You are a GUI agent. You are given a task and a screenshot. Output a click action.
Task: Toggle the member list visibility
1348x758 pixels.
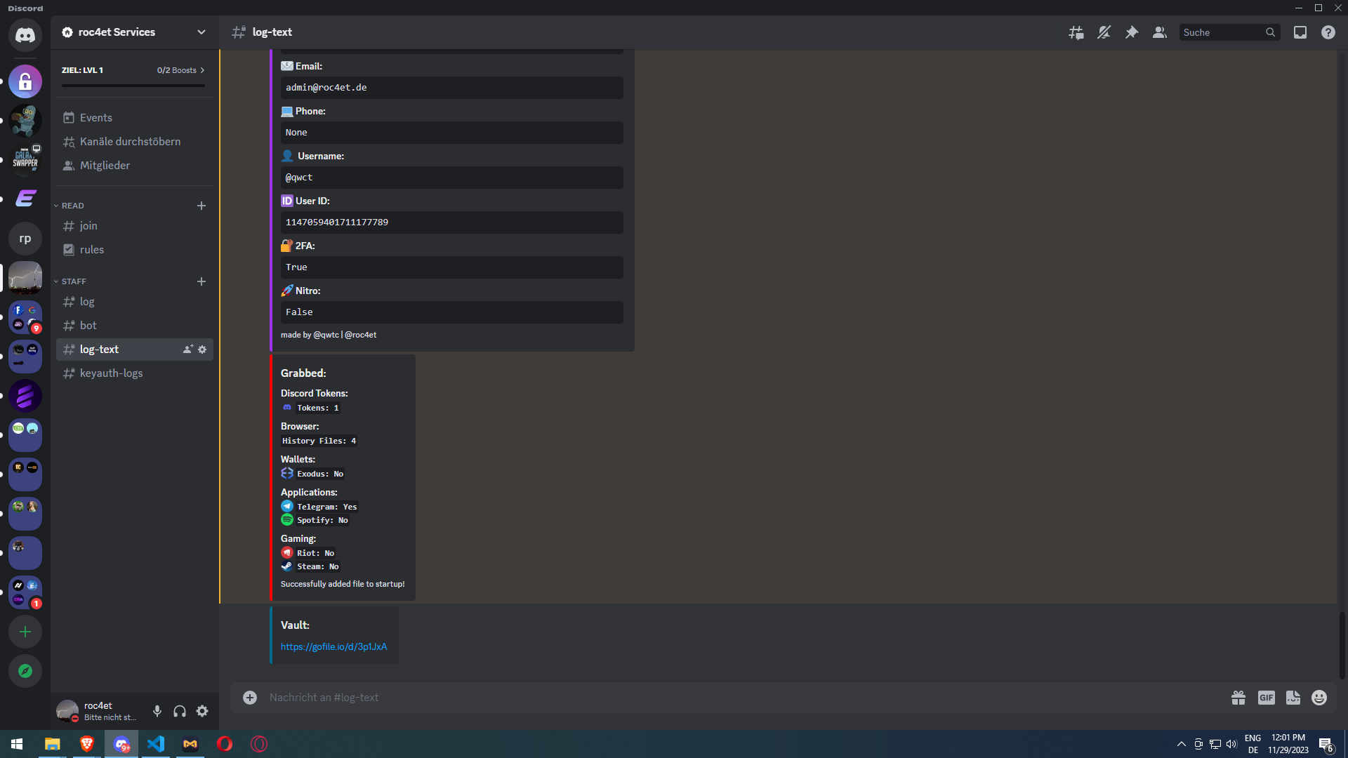click(x=1160, y=32)
